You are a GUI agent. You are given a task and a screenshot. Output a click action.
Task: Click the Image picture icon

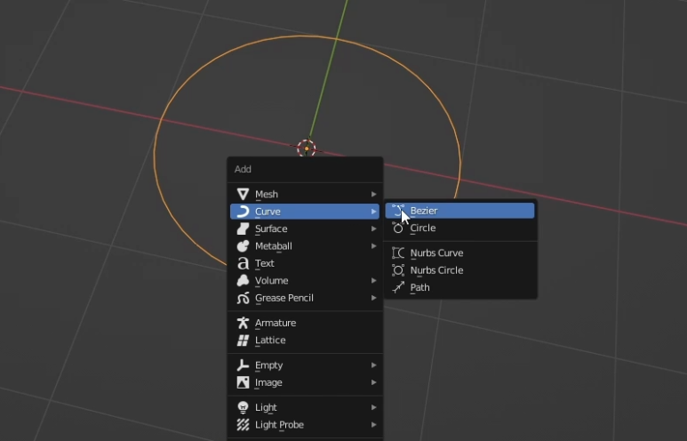click(243, 382)
